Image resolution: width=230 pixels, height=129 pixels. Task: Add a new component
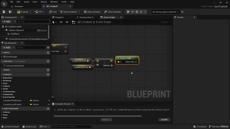[x=6, y=21]
